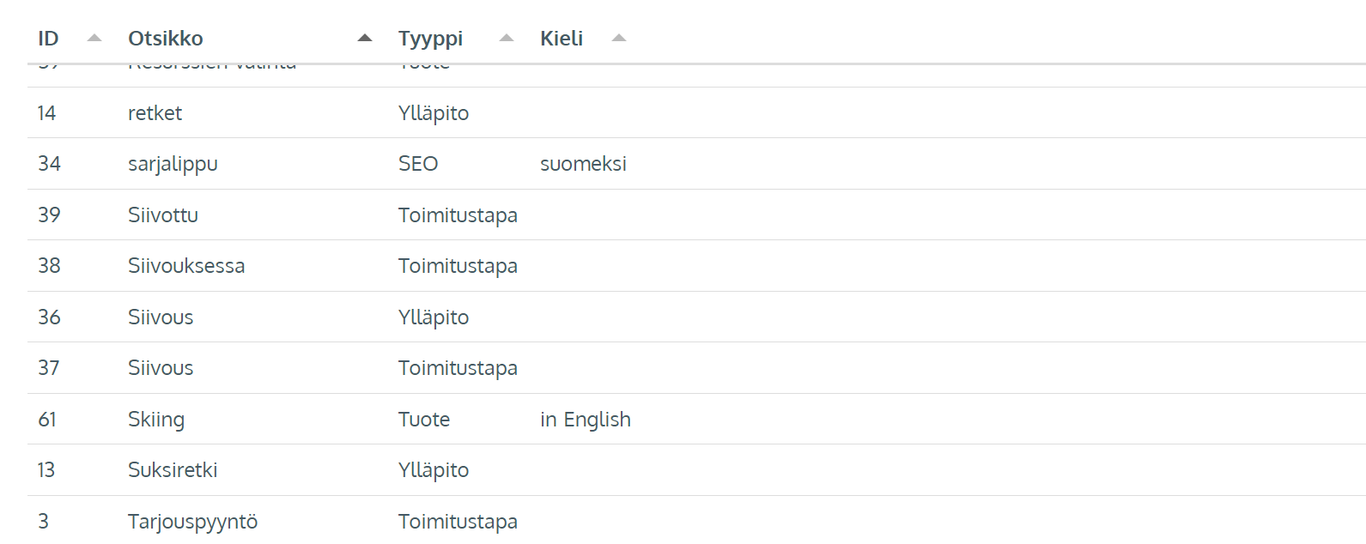Click the Otsikko sort arrow icon
1366x544 pixels.
(x=365, y=38)
